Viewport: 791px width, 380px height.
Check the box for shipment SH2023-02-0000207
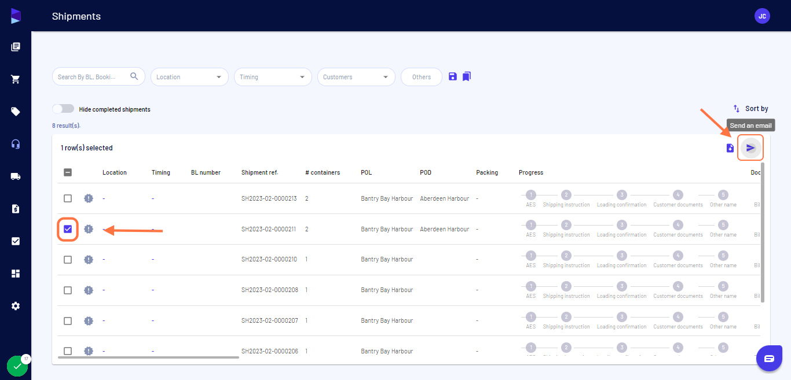pos(68,321)
